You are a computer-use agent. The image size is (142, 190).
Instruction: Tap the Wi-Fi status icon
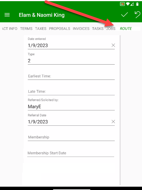pos(128,4)
